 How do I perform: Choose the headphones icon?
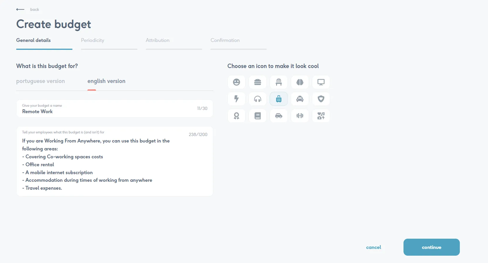point(257,99)
